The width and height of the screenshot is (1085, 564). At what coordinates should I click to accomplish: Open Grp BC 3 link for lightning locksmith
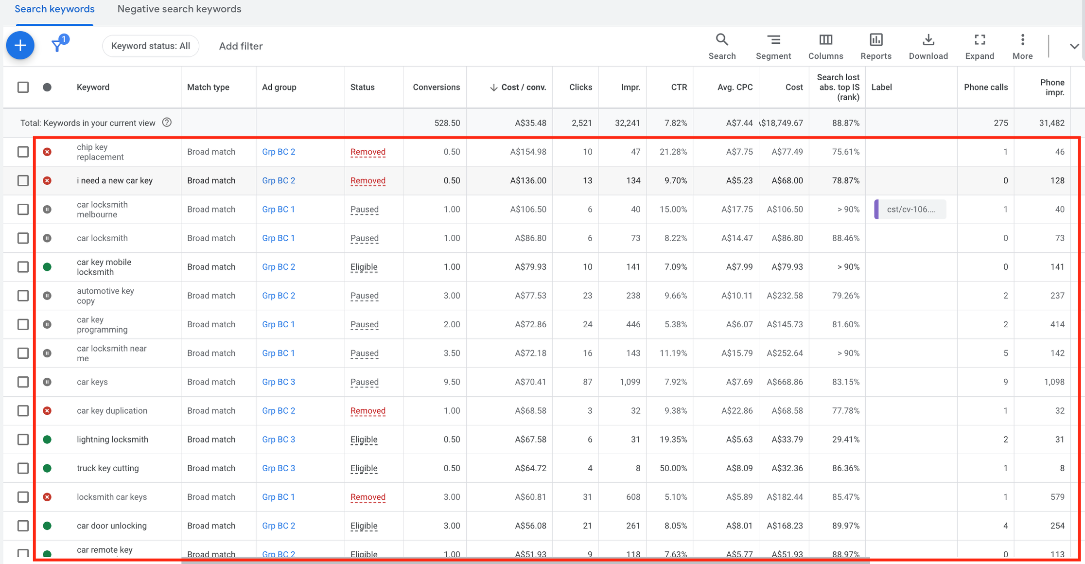(279, 439)
